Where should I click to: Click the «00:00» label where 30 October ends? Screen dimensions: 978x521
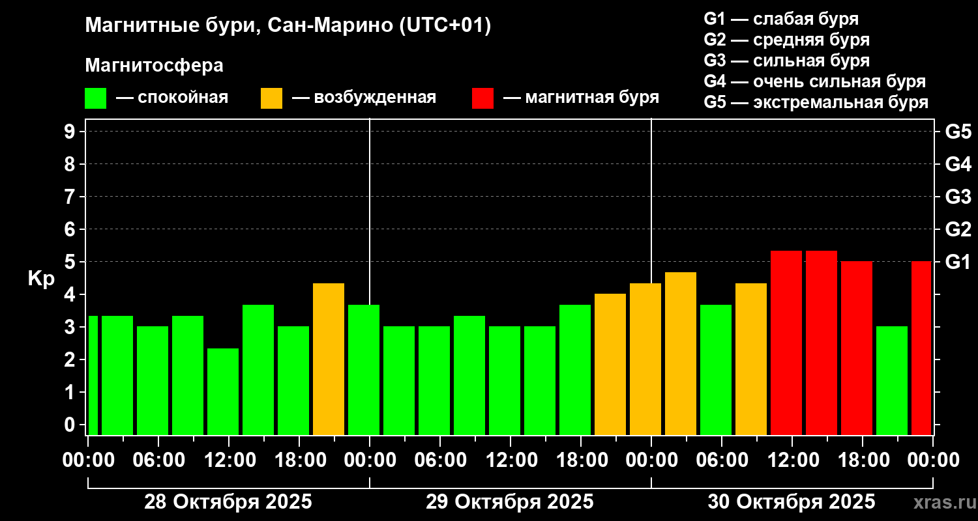pos(933,460)
